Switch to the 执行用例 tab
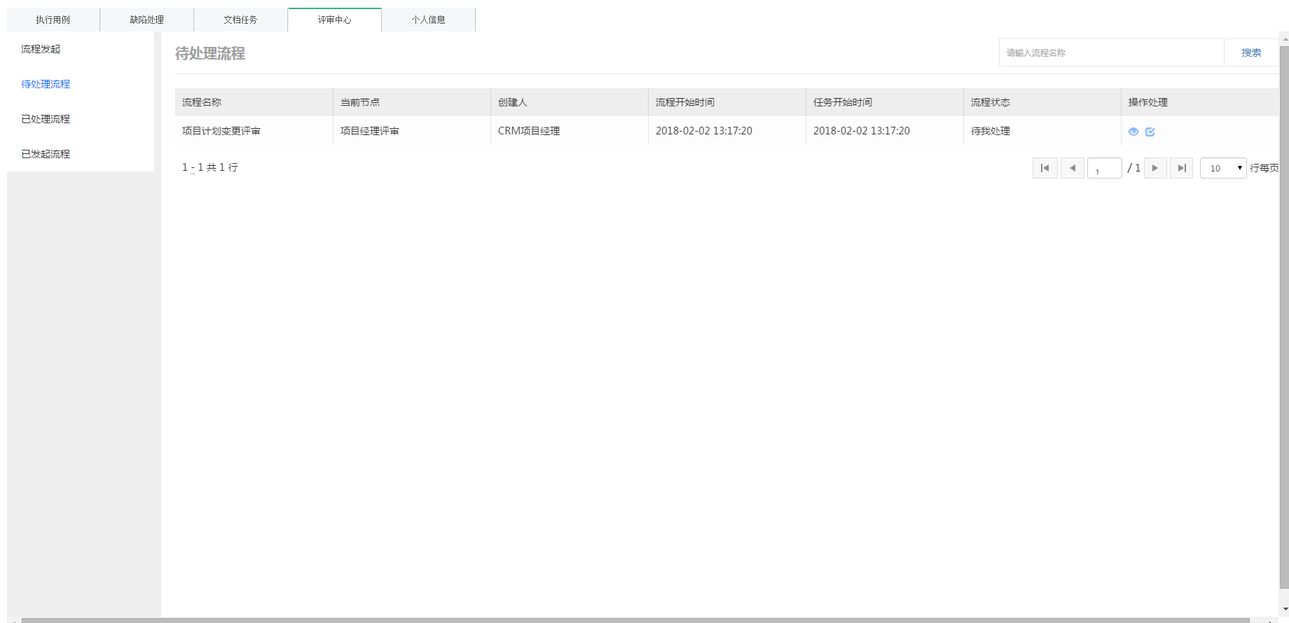Screen dimensions: 1289x623 [x=53, y=20]
